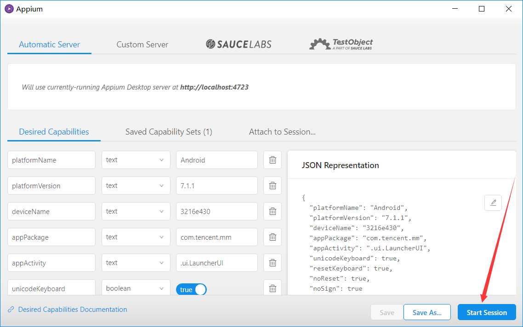Screen dimensions: 523x327
Task: Click the Android value field
Action: click(x=217, y=160)
